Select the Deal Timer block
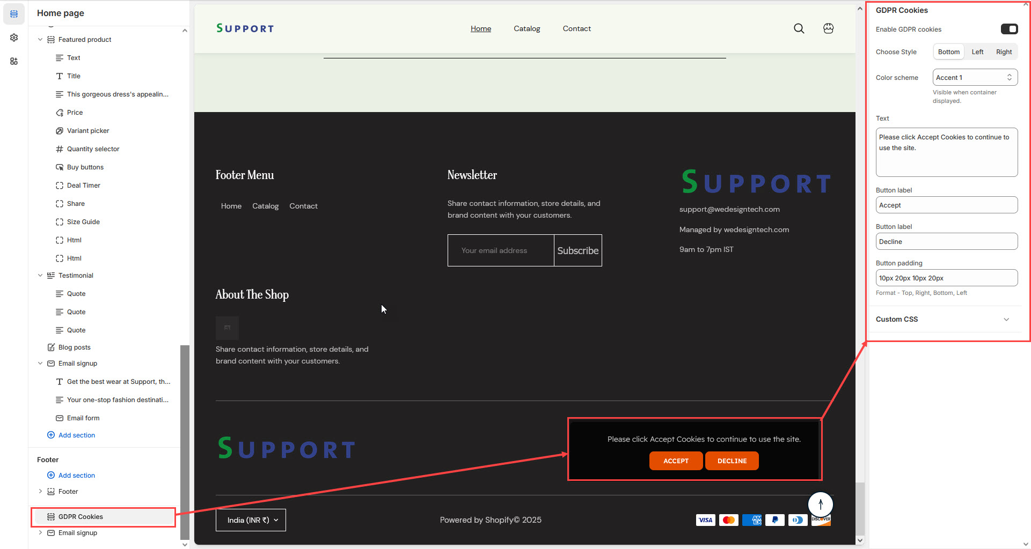 84,186
